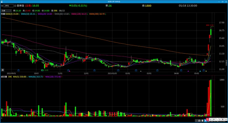Click the monthly marker circle near 2023/01/03
Screen dimensions: 228x123
118,71
